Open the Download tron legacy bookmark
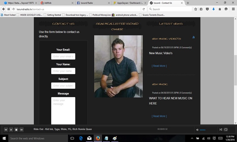 (x=75, y=15)
